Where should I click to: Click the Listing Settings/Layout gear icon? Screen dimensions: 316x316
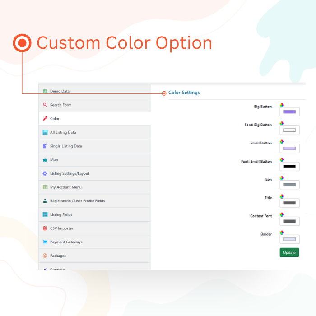coord(45,174)
